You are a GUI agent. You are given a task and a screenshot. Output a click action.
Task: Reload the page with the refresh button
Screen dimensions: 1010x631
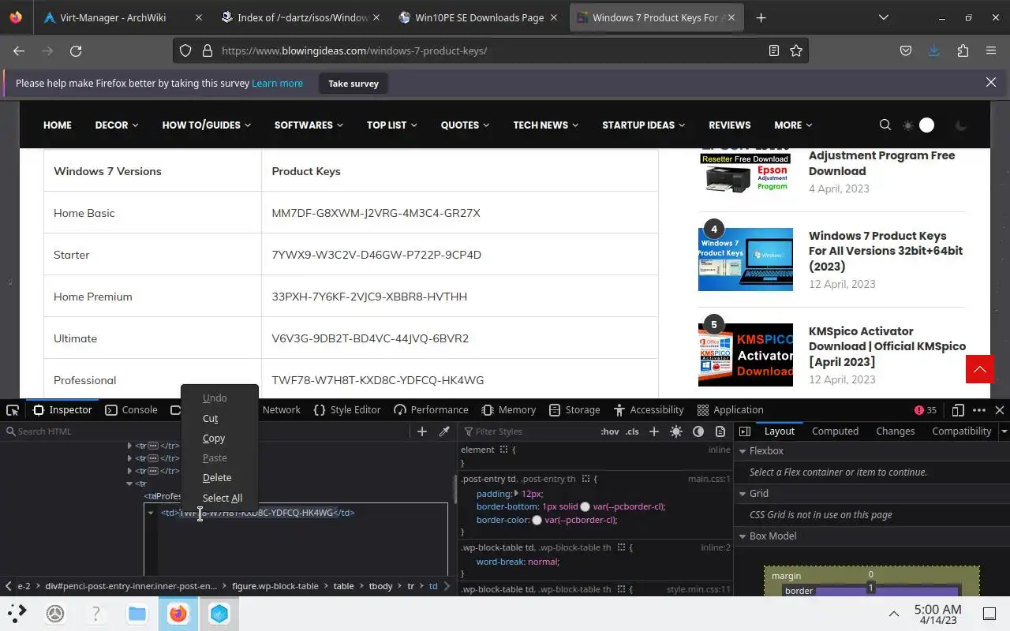[76, 50]
